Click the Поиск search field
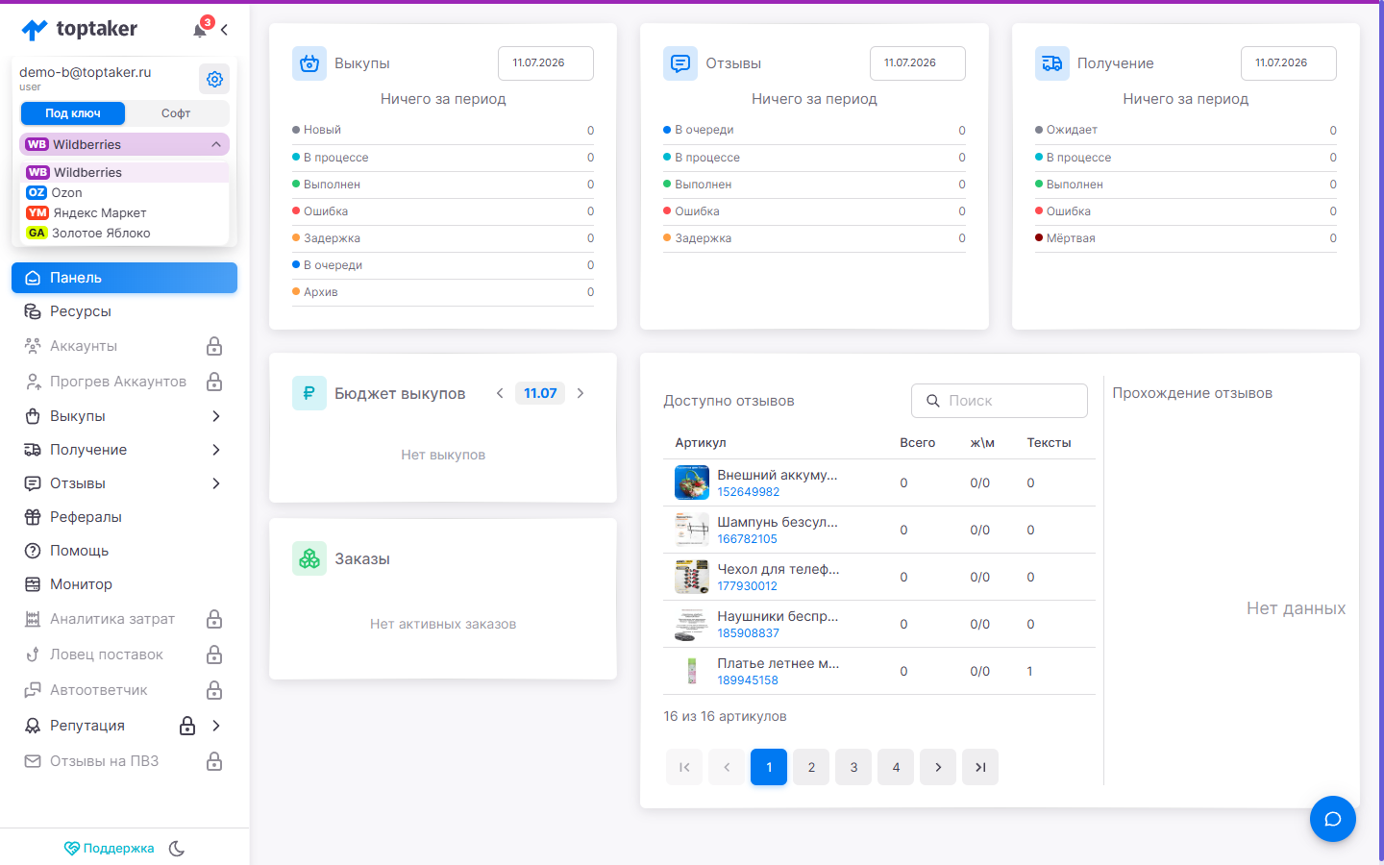 [1000, 401]
